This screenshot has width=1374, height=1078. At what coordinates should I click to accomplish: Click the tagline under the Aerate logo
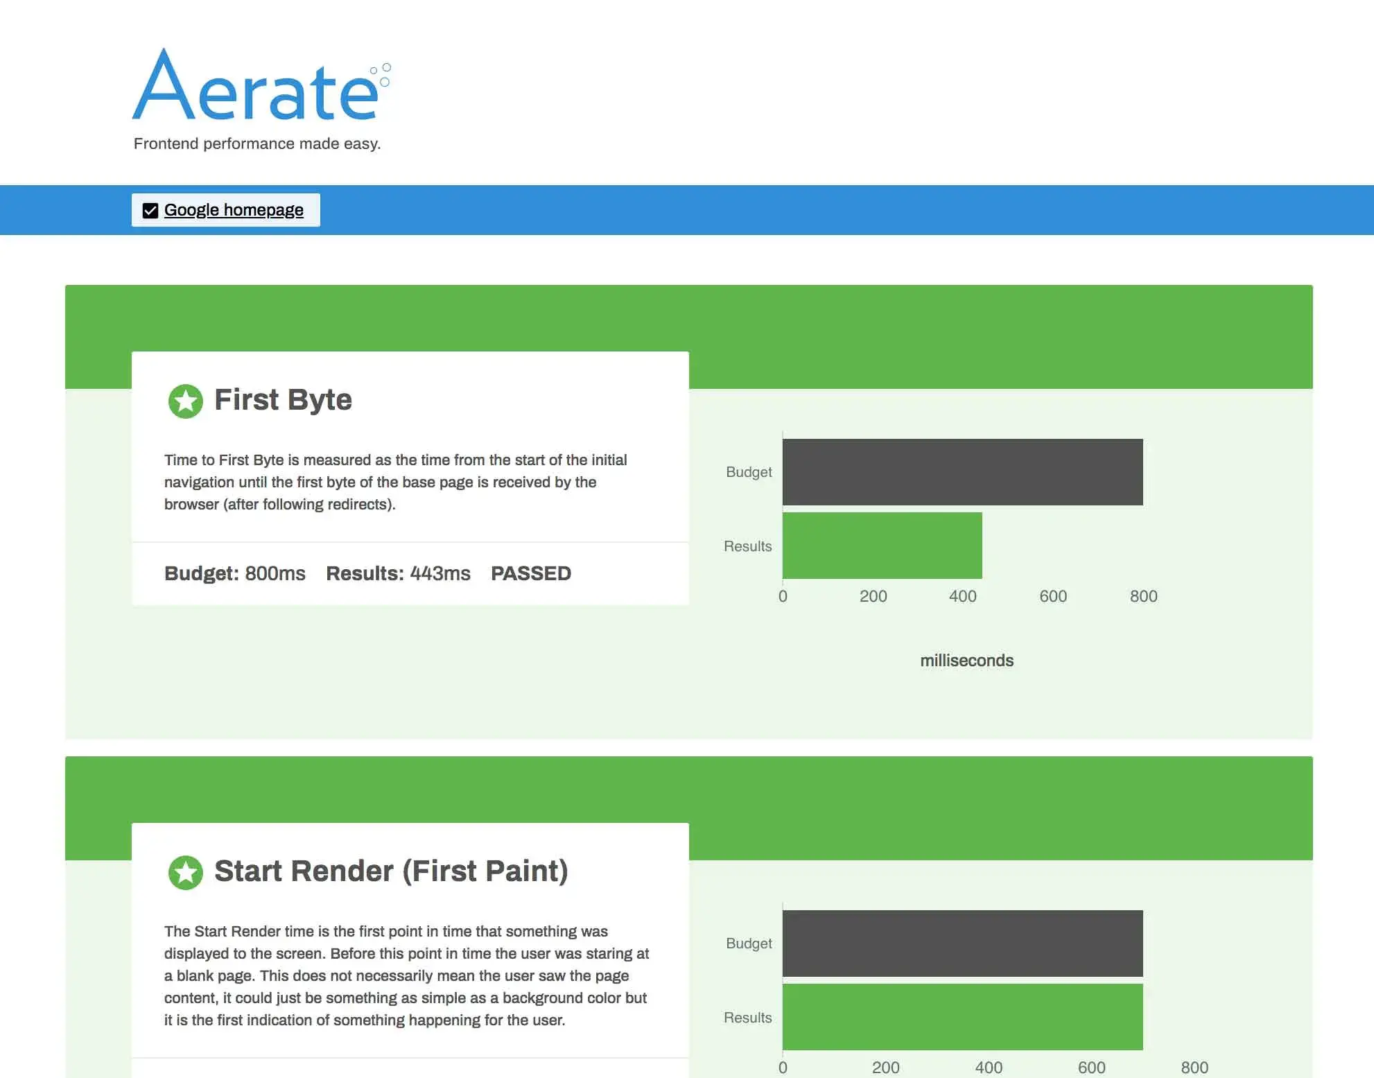[257, 144]
